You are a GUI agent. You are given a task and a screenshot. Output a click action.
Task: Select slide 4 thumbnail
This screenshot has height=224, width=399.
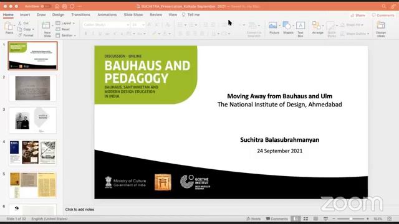32,152
